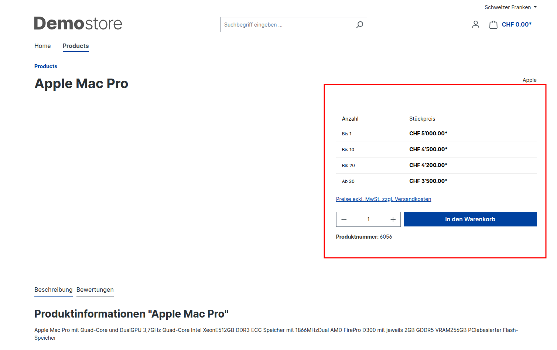This screenshot has width=557, height=350.
Task: Open the Versandkosten pricing link
Action: click(383, 199)
